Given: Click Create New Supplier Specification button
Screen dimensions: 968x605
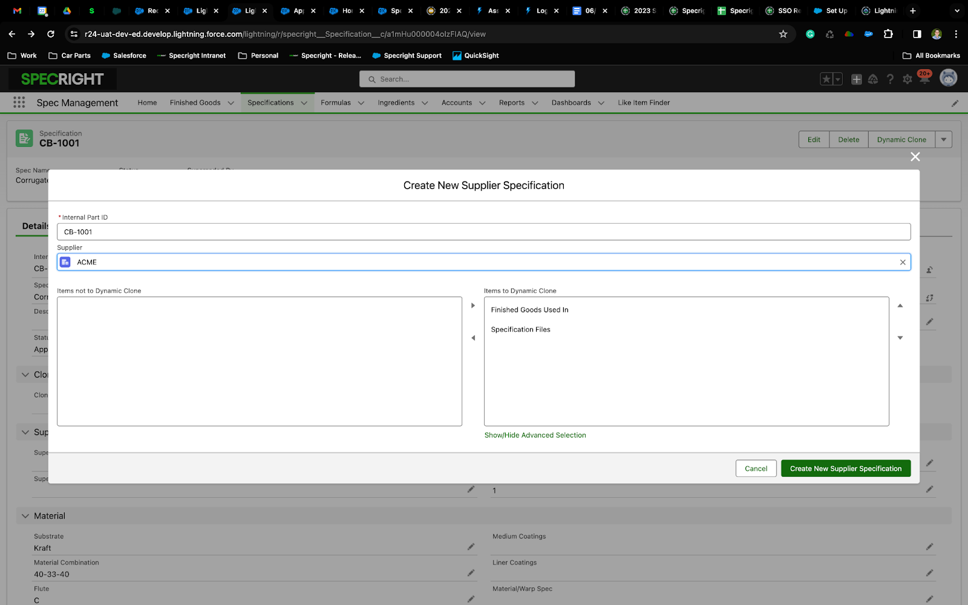Looking at the screenshot, I should pyautogui.click(x=846, y=468).
